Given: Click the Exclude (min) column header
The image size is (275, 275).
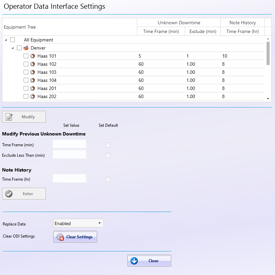Looking at the screenshot, I should tap(203, 31).
